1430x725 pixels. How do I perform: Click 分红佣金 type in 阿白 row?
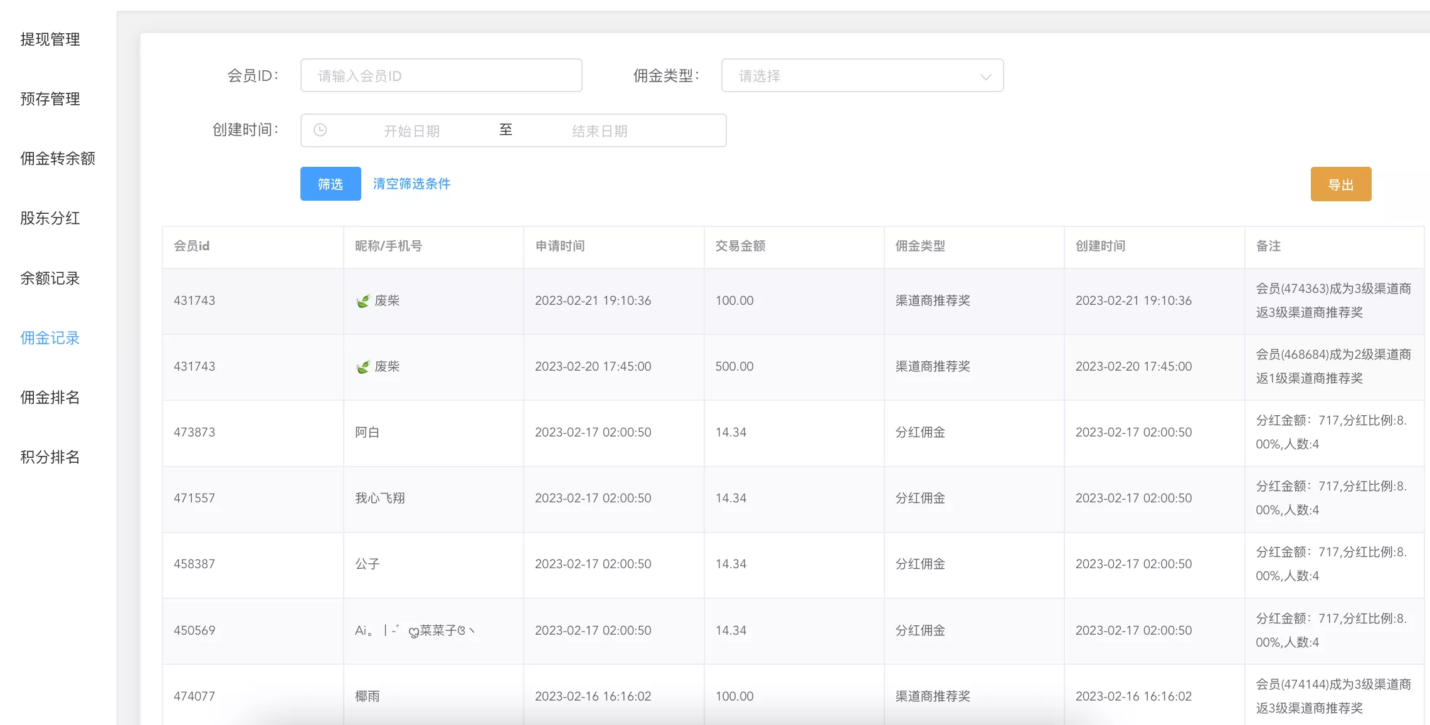click(920, 432)
